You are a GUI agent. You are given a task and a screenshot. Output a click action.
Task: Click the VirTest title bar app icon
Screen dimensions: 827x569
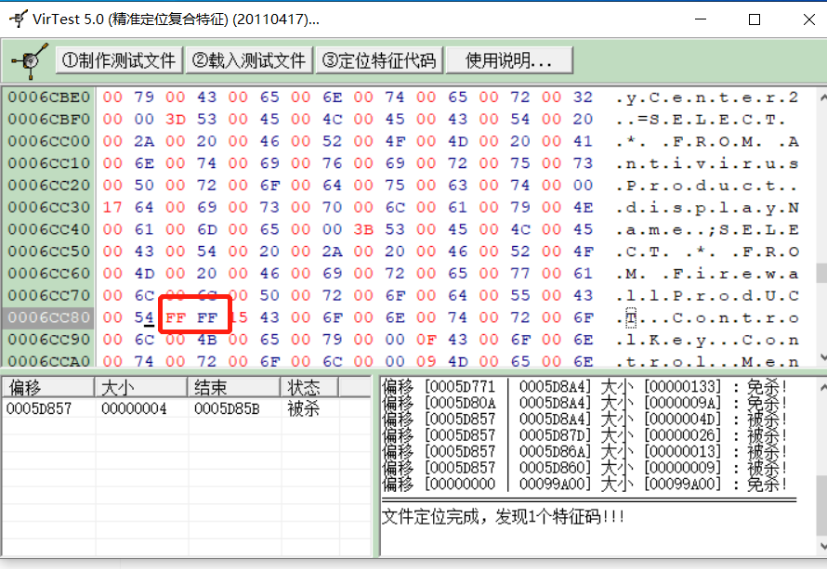click(19, 19)
